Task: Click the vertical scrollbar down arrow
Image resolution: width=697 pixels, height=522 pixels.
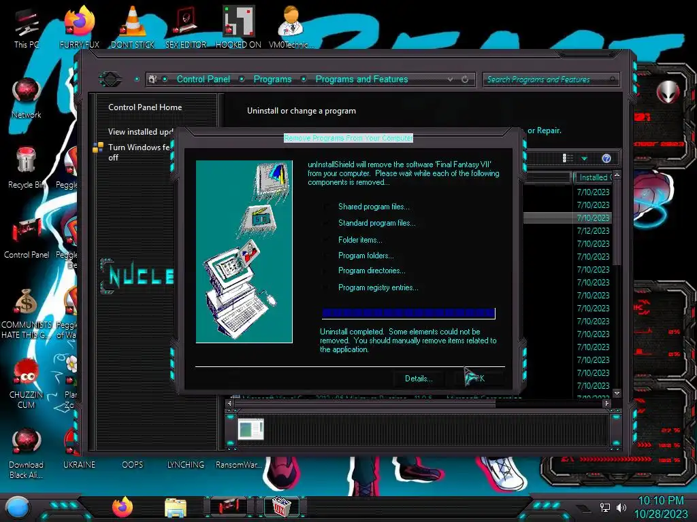Action: [617, 394]
